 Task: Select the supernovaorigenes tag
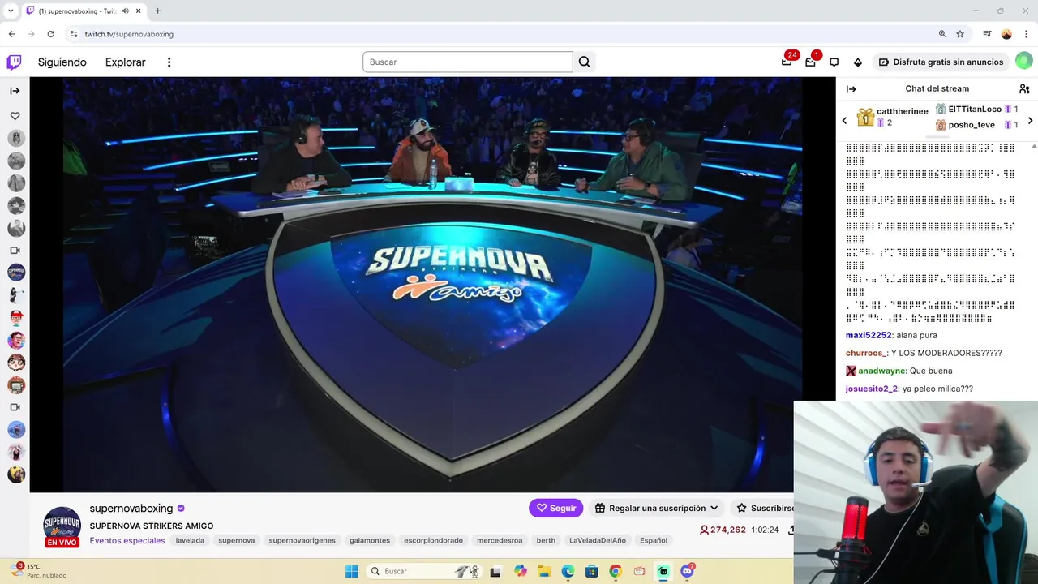point(302,540)
